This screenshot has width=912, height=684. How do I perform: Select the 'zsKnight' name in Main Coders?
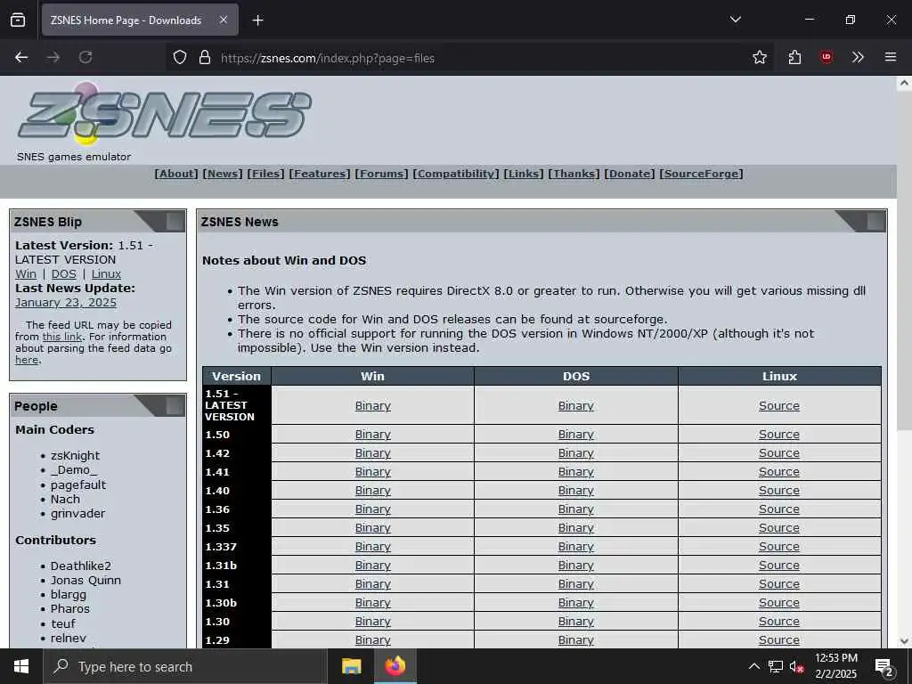click(75, 455)
